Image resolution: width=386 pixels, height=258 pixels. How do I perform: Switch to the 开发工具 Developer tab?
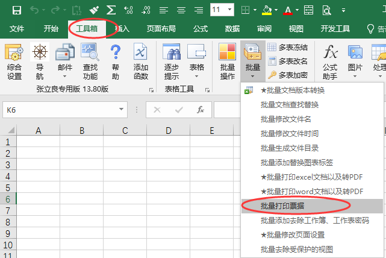pos(335,29)
